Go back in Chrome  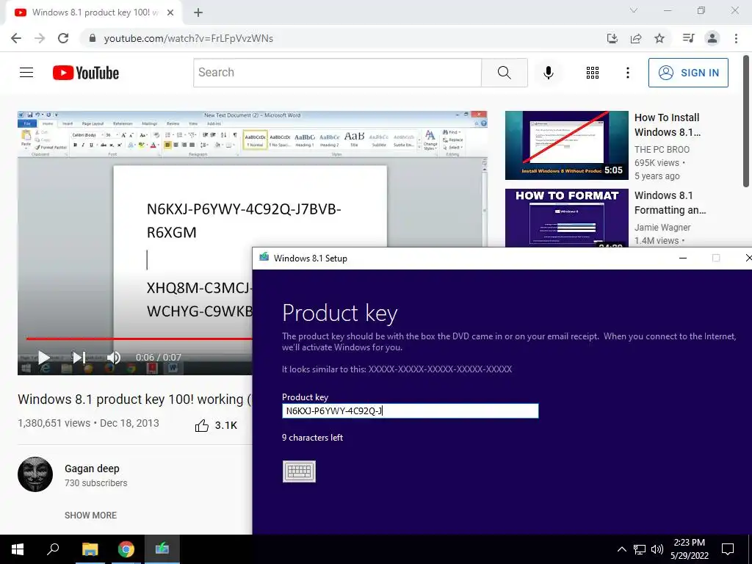pos(16,38)
